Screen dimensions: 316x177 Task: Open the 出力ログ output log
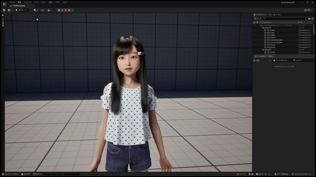[26, 174]
